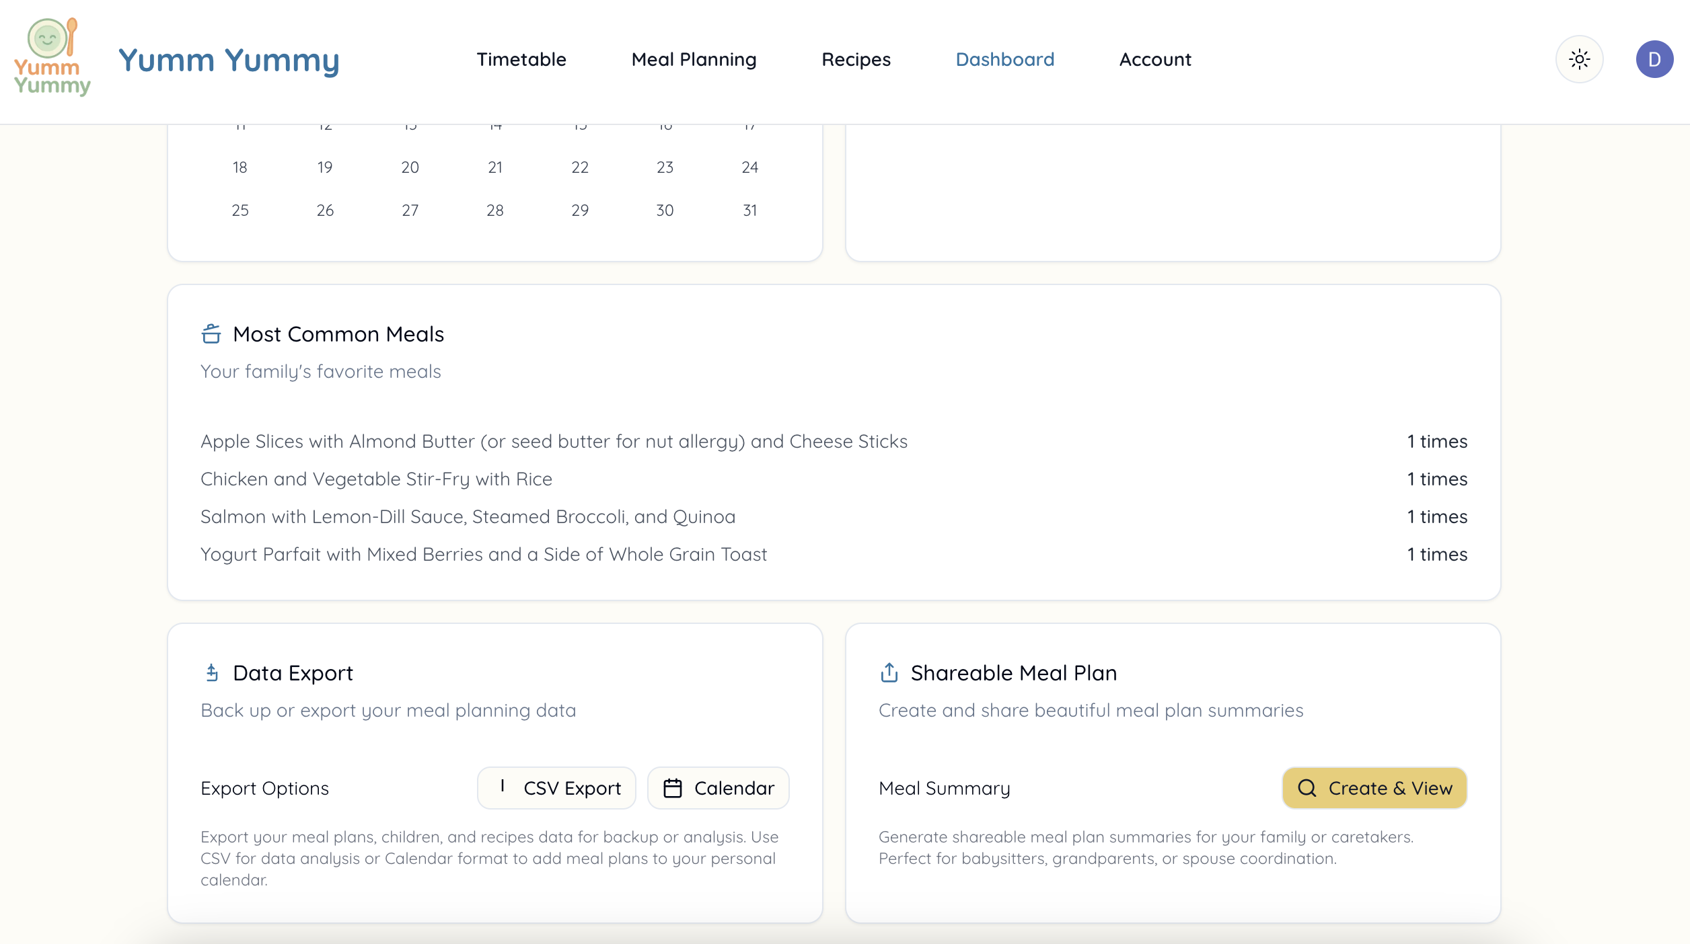Open the Recipes section
Image resolution: width=1690 pixels, height=944 pixels.
(x=856, y=60)
